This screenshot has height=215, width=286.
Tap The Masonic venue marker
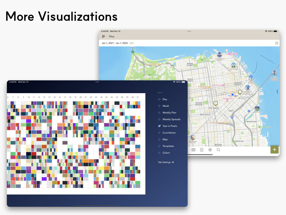223,85
